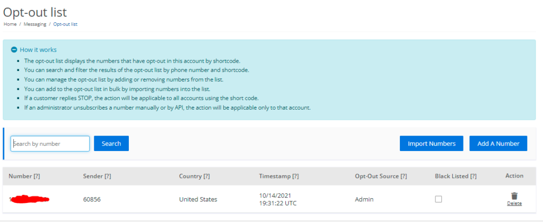543x222 pixels.
Task: Show help for Timestamp [?] header
Action: (295, 176)
